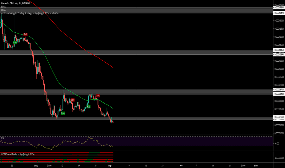Click the 0.00008000 price axis label
Image resolution: width=285 pixels, height=168 pixels.
click(x=279, y=101)
